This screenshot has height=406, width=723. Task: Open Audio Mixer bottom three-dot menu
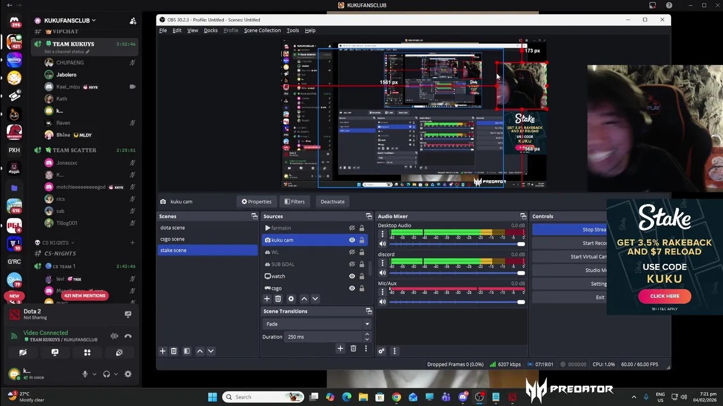pos(394,351)
